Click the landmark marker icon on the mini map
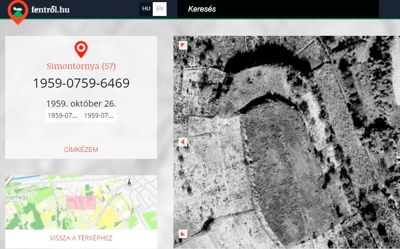 (128, 183)
